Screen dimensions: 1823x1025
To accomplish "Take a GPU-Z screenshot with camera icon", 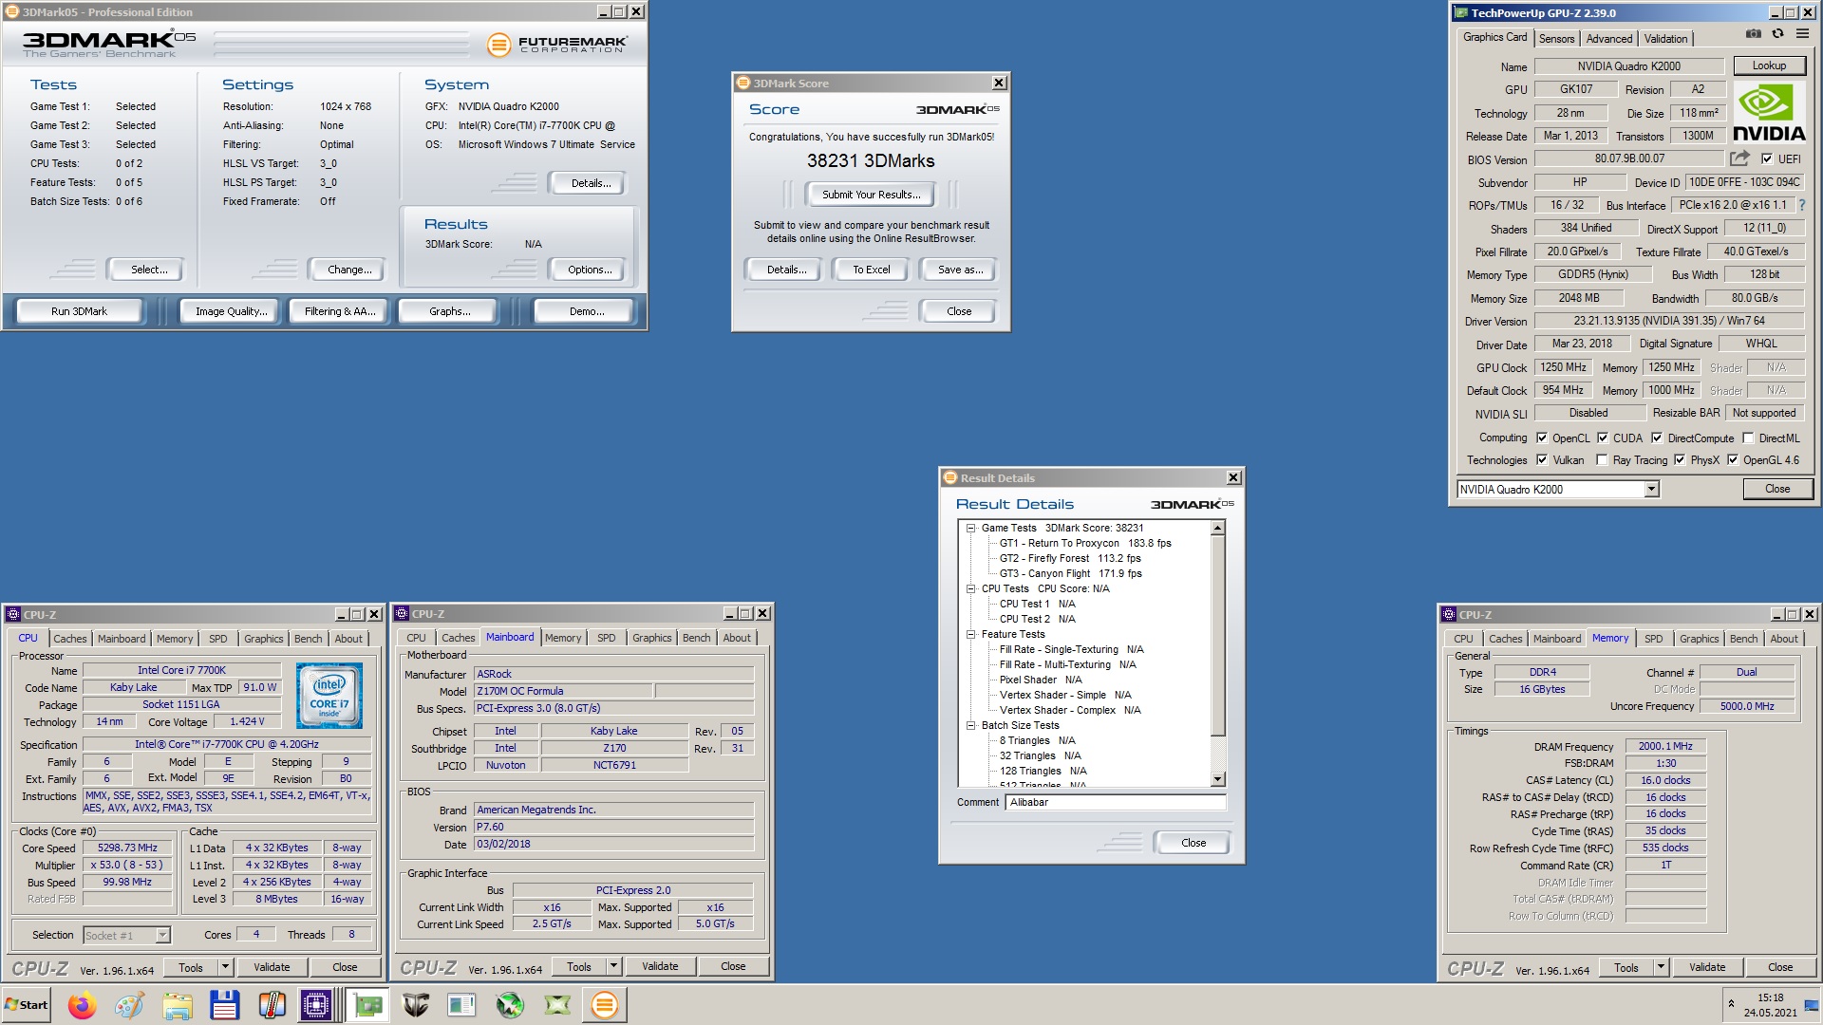I will click(1753, 34).
